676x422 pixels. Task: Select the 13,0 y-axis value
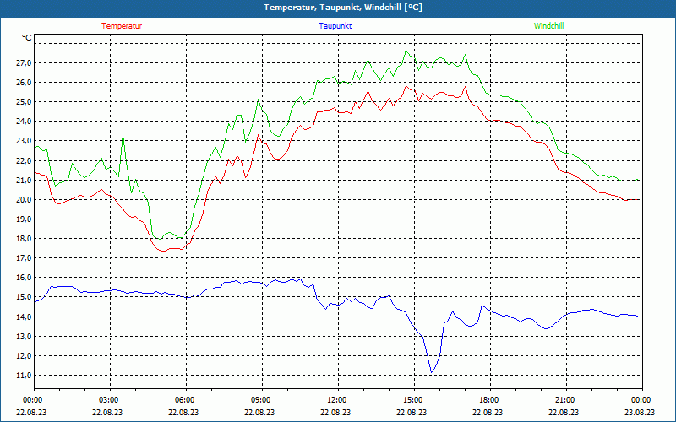25,336
